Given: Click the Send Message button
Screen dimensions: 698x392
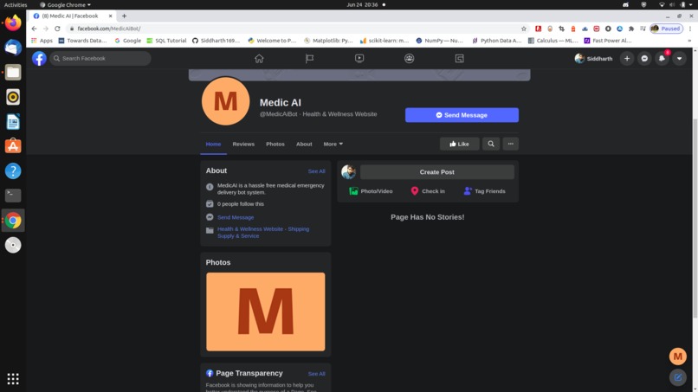Looking at the screenshot, I should click(x=462, y=115).
